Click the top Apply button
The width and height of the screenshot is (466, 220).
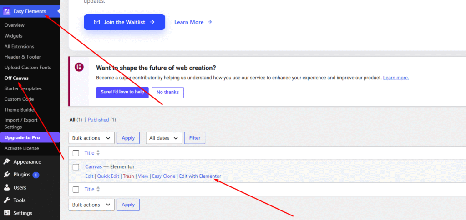coord(128,138)
